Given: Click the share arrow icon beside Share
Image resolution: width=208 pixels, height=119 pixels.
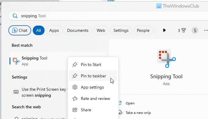Looking at the screenshot, I should (75, 110).
